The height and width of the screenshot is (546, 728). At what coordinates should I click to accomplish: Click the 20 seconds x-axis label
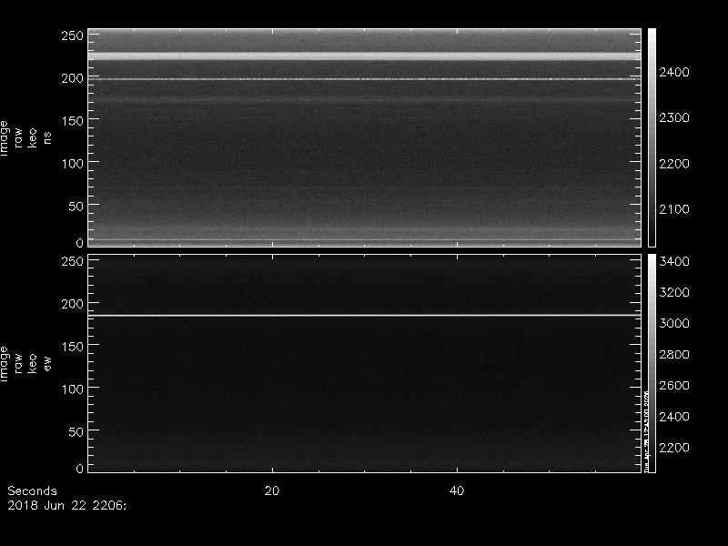click(x=272, y=490)
